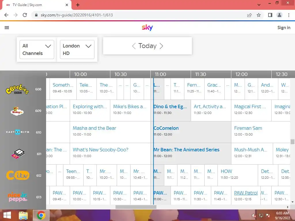Open Someth... 09:45 - 10:05 CBeebies listing
Viewport: 295px width, 221px height.
coord(63,89)
